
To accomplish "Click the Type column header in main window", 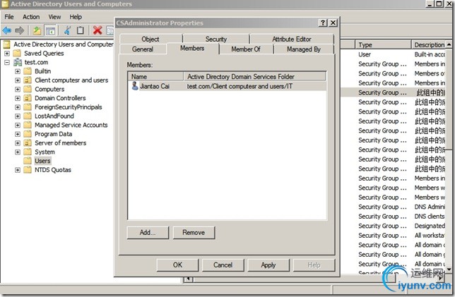I will click(x=383, y=45).
